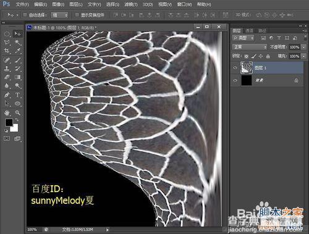Select the Eraser tool

pyautogui.click(x=7, y=77)
